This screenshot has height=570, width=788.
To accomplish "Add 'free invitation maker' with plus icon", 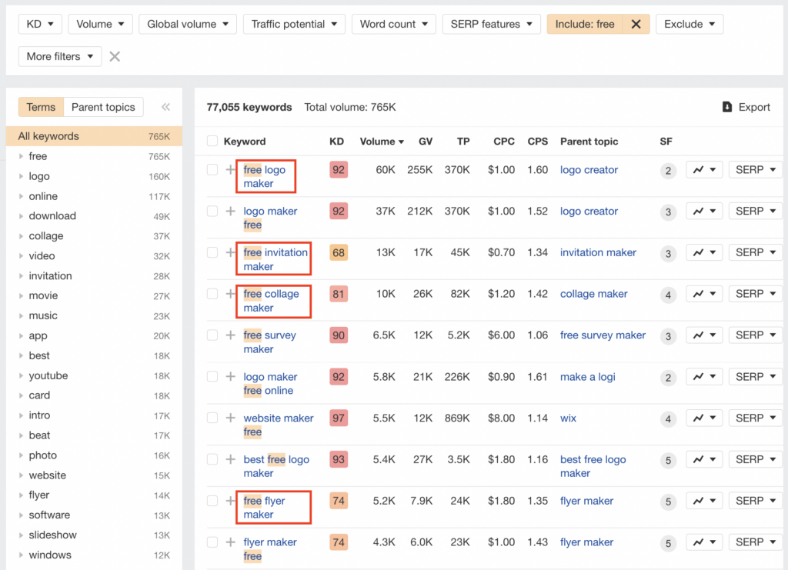I will pos(230,252).
